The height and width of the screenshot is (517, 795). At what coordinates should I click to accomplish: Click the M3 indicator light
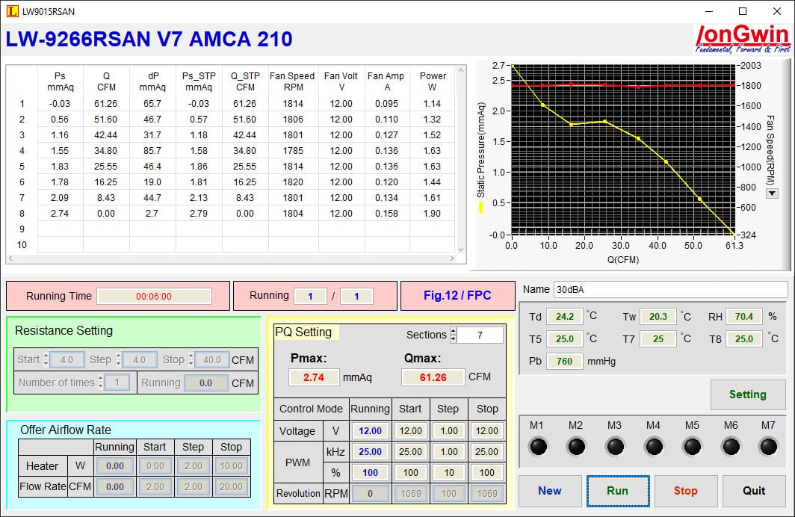tap(615, 447)
